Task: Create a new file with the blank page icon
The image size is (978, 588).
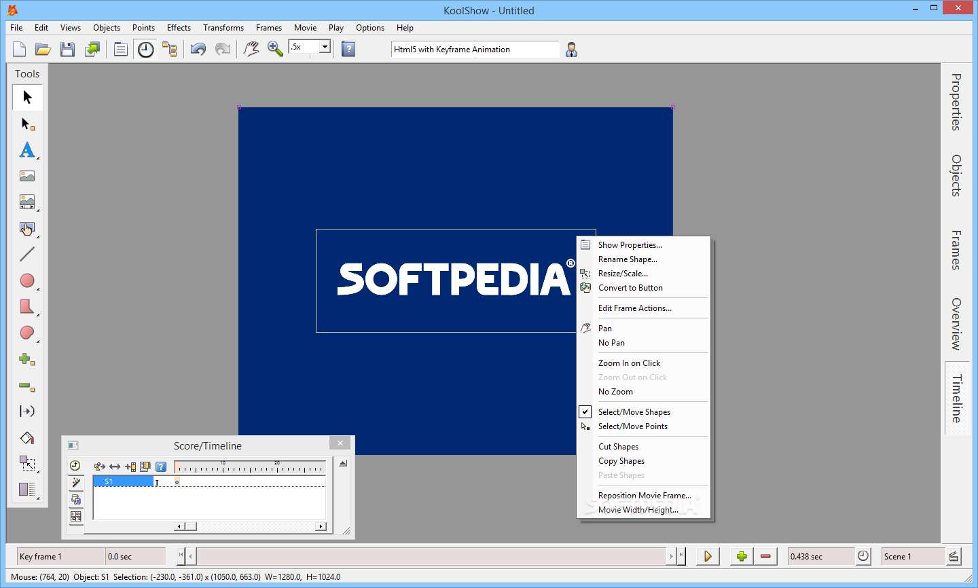Action: pyautogui.click(x=19, y=49)
